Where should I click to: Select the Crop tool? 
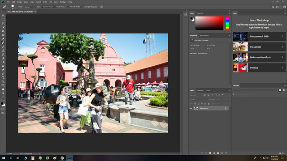coord(3,31)
